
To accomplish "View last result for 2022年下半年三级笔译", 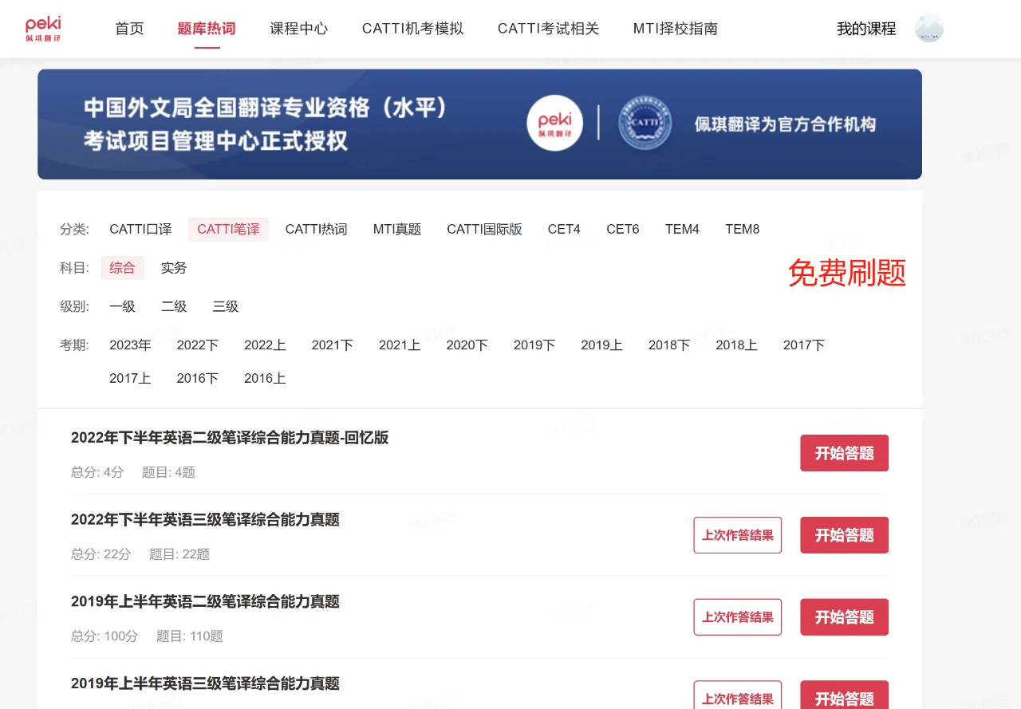I will [x=738, y=535].
